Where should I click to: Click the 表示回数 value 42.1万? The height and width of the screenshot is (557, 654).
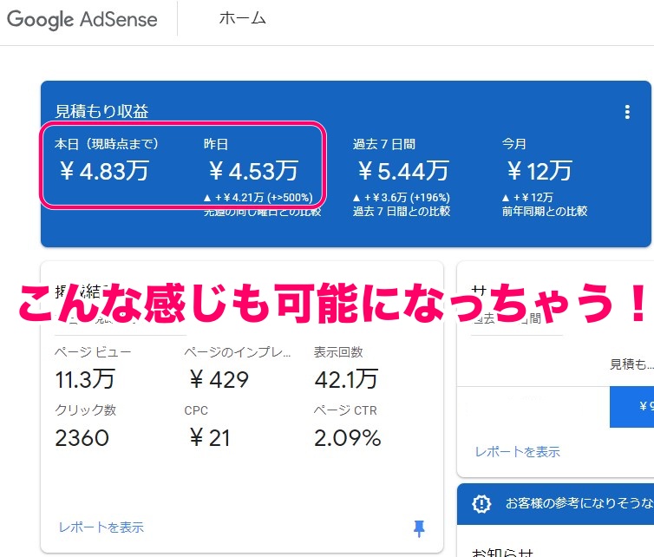click(x=346, y=379)
